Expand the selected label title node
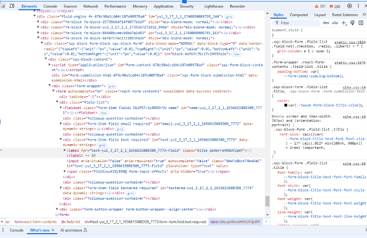Image resolution: width=367 pixels, height=238 pixels. coord(65,150)
